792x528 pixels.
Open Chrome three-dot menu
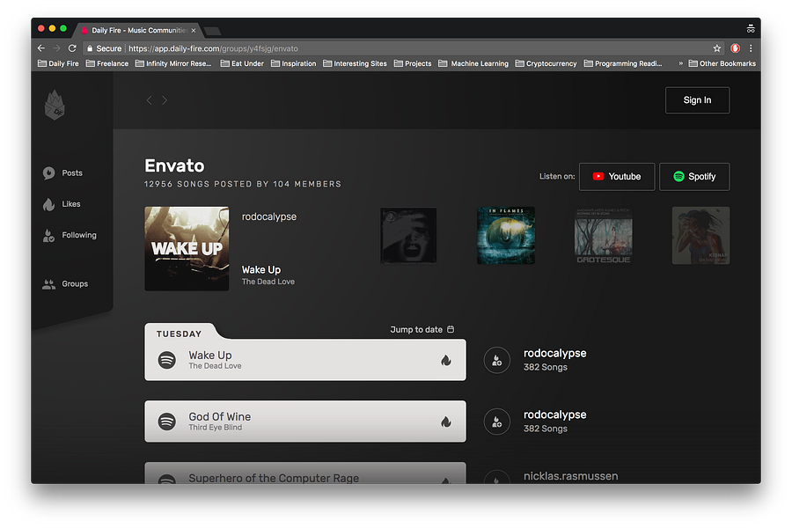pyautogui.click(x=751, y=48)
